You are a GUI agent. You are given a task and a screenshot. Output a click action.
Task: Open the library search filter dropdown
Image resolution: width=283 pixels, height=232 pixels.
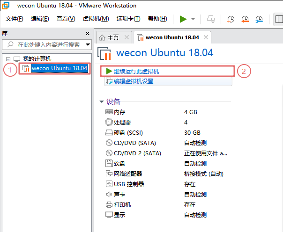(88, 45)
